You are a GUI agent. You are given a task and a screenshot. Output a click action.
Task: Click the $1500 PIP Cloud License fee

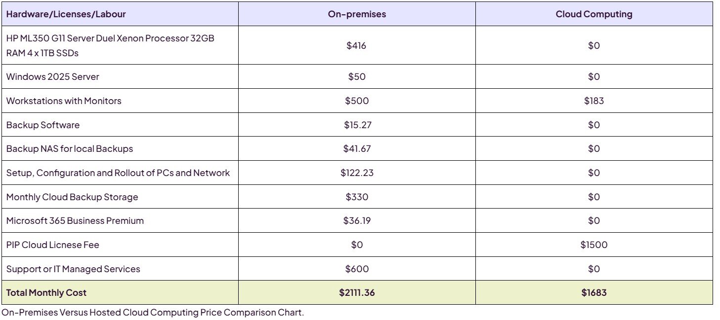pos(593,245)
